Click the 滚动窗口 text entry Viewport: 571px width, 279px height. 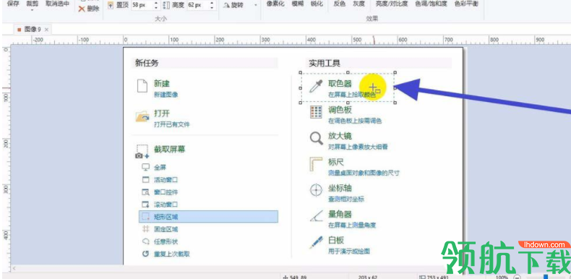tap(166, 205)
